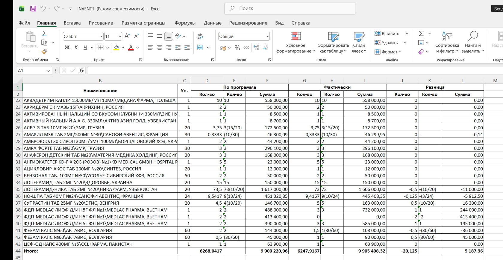Click the AutoSum sigma icon
The image size is (503, 260).
click(421, 34)
